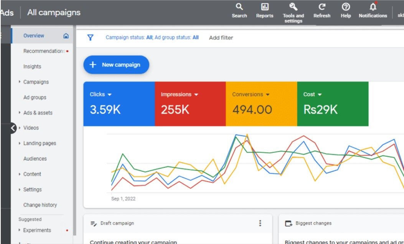Open the Insights page
404x244 pixels.
click(32, 67)
